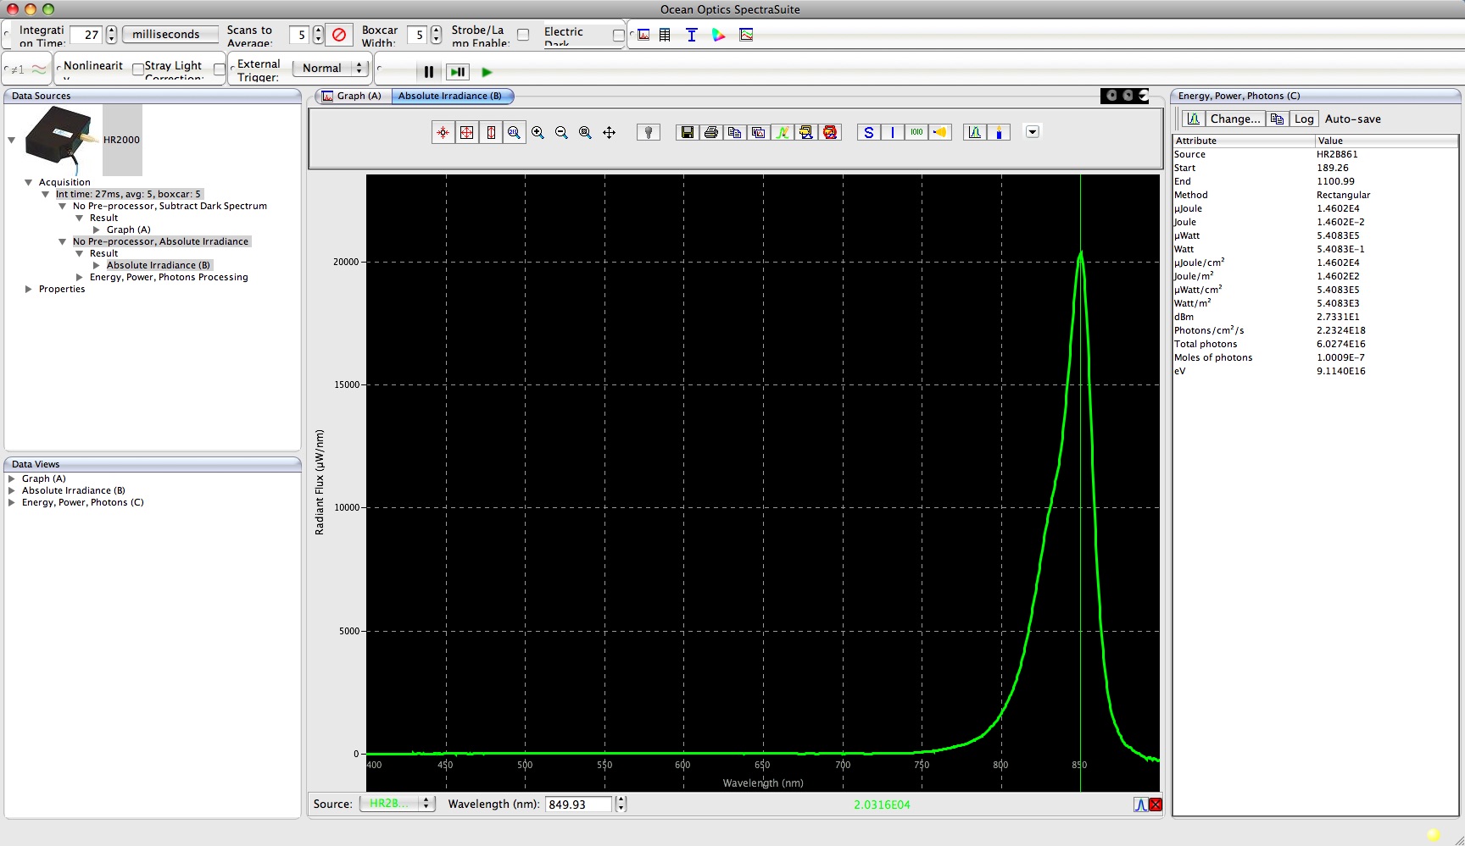Select the zoom-to-region magnifier tool
Screen dimensions: 1465x846
[x=585, y=133]
